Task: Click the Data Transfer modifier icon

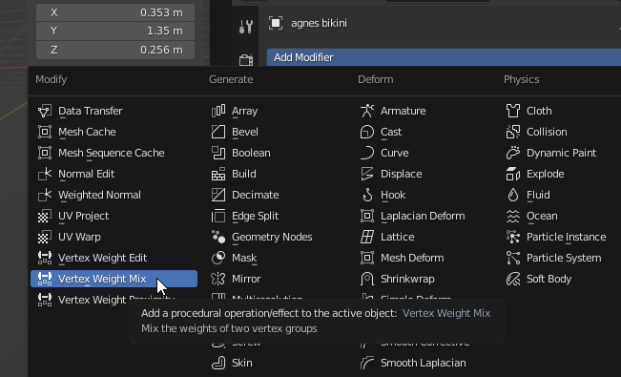Action: tap(45, 111)
